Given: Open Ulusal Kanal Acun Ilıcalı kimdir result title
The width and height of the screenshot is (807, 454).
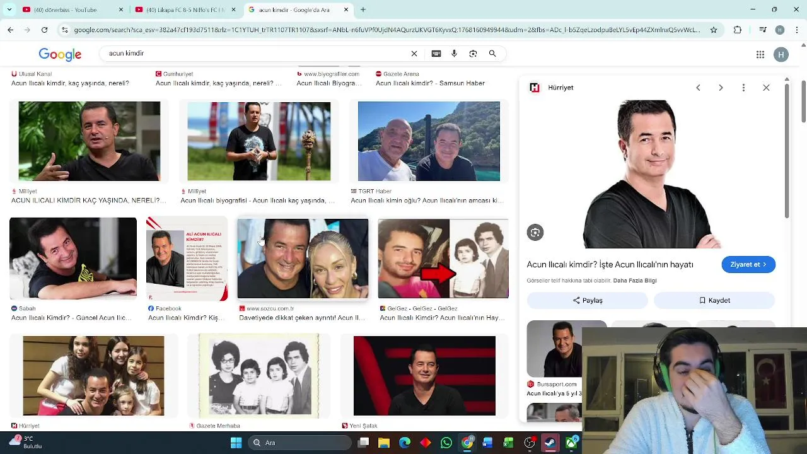Looking at the screenshot, I should [70, 83].
